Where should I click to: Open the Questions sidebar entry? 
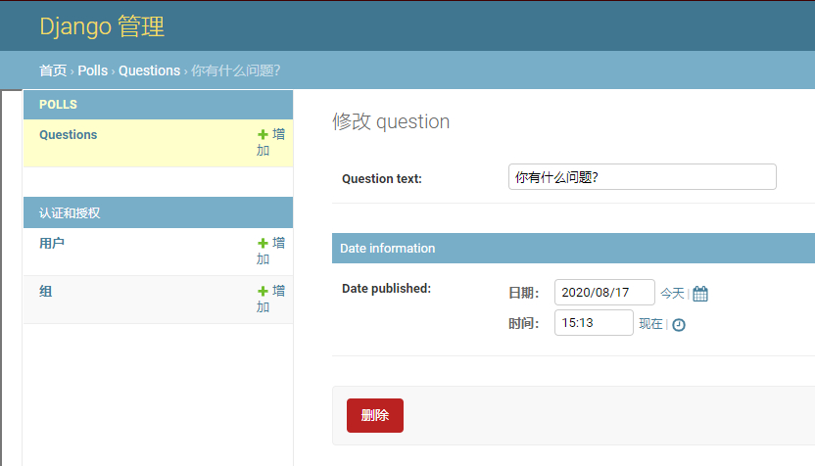coord(69,134)
